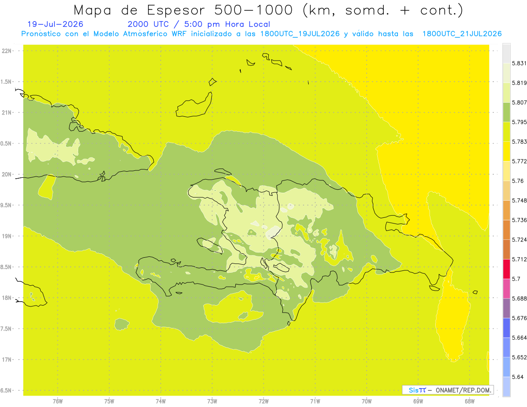Click the colorbar value '5.748'
527x407 pixels.
click(x=518, y=200)
